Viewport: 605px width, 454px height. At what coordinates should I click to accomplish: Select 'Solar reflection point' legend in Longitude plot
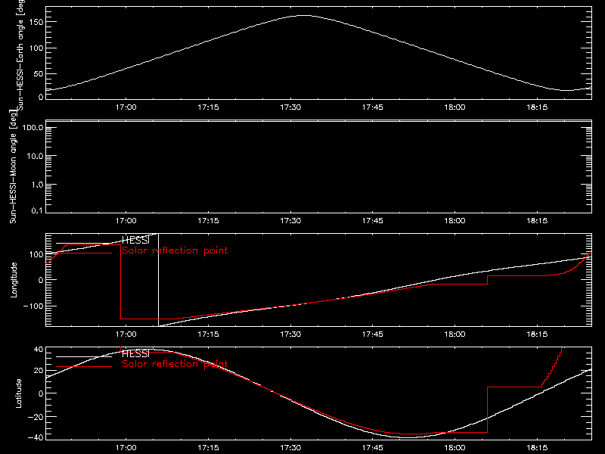click(175, 250)
